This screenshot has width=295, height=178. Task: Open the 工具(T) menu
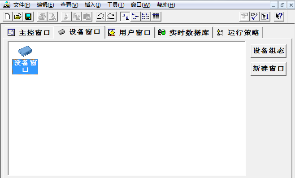coord(116,4)
